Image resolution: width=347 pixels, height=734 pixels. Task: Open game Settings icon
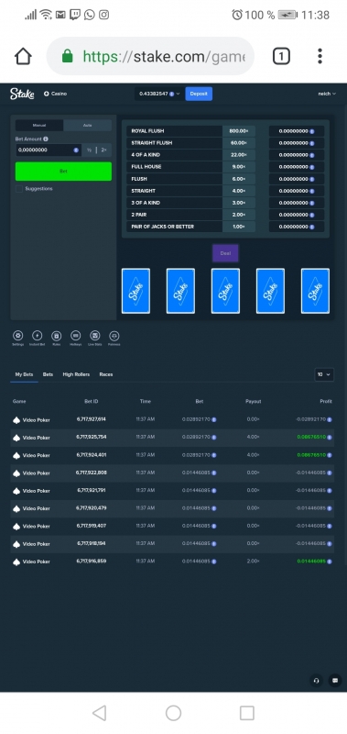[17, 336]
